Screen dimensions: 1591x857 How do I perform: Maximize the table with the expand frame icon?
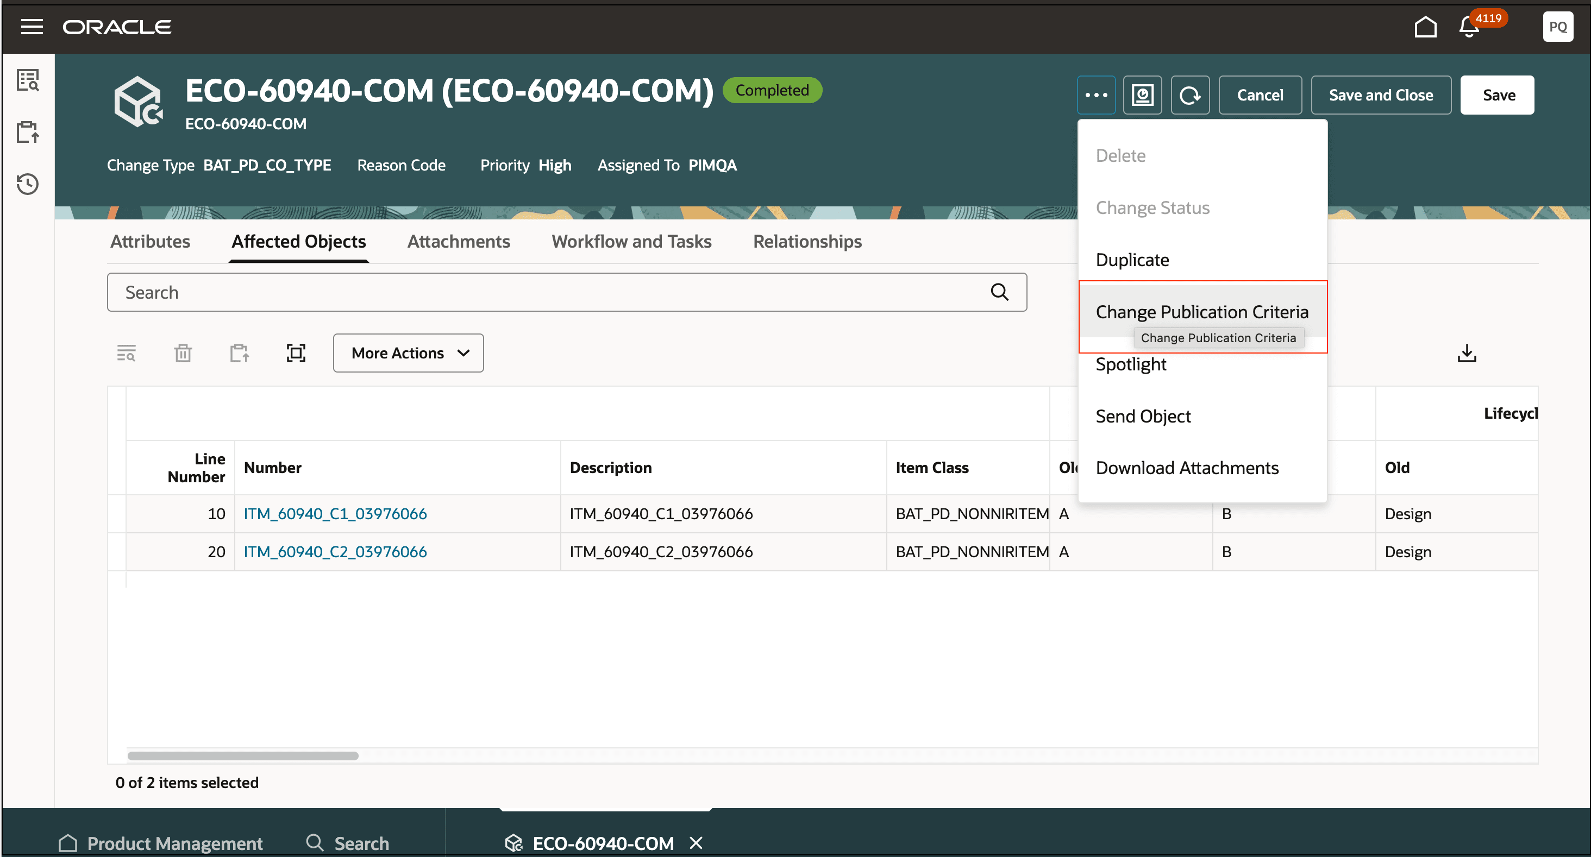[x=295, y=352]
